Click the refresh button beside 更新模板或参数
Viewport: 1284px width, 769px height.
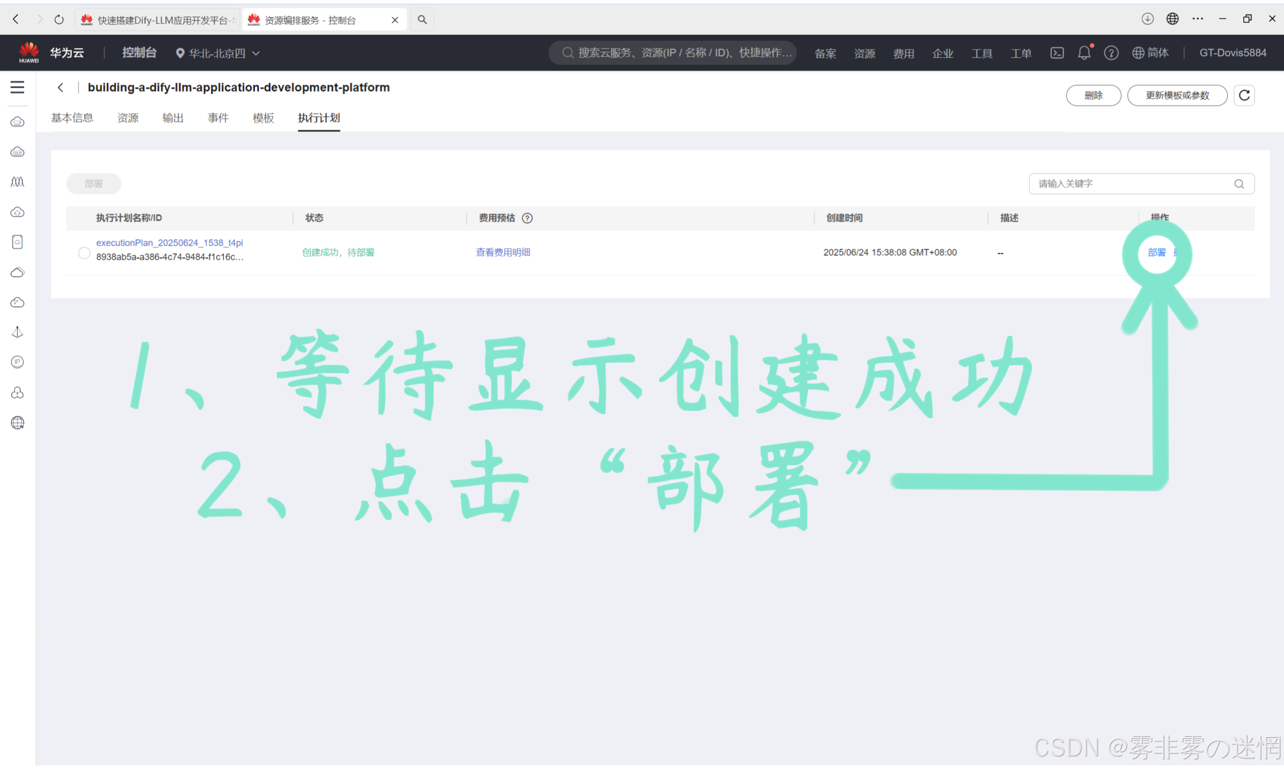1244,95
